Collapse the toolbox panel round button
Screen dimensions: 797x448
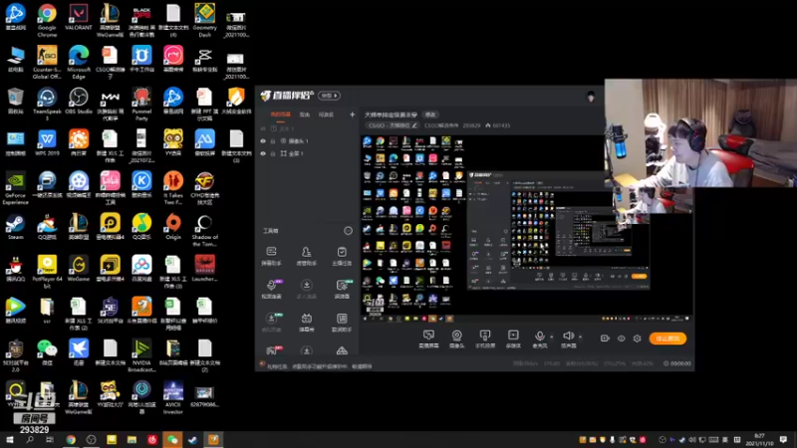[x=348, y=231]
